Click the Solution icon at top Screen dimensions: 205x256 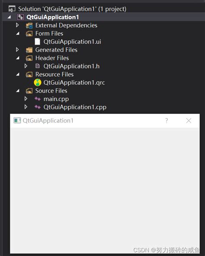pos(12,9)
